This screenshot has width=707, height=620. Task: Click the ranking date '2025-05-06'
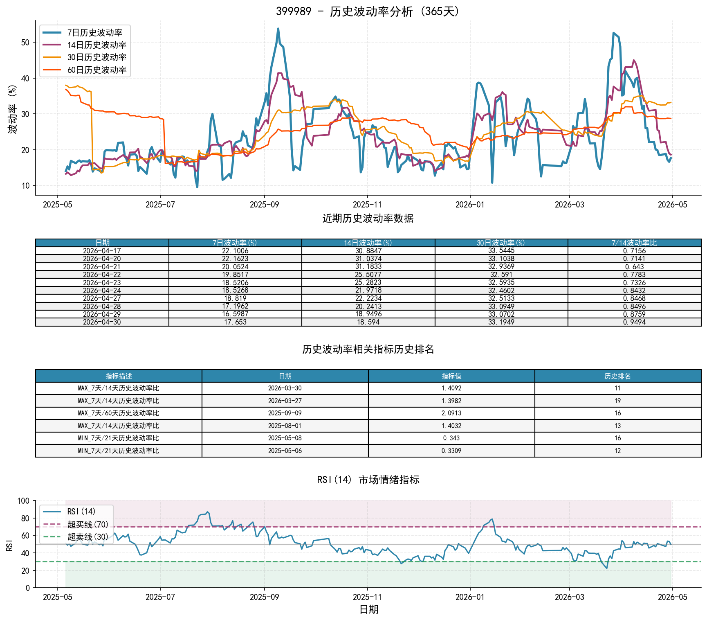tap(285, 451)
